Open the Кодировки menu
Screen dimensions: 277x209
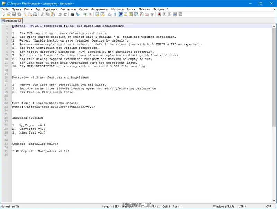[50, 10]
